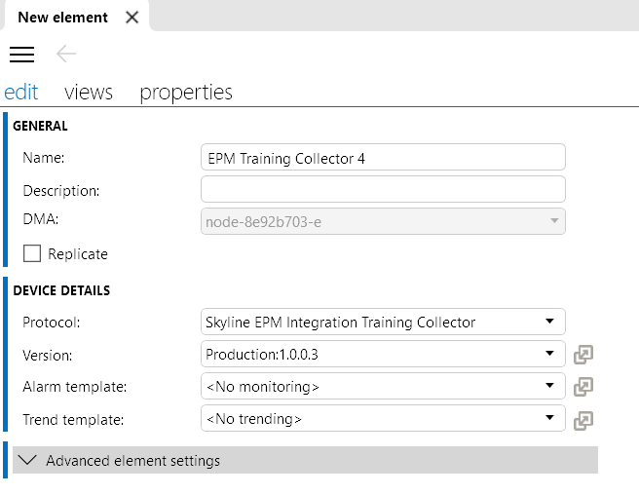Switch to the properties tab
Screen dimensions: 639x495
(186, 93)
